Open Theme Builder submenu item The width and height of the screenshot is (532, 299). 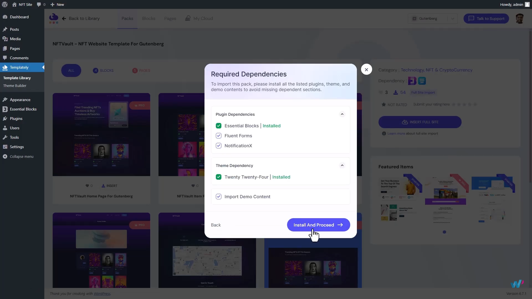coord(15,86)
